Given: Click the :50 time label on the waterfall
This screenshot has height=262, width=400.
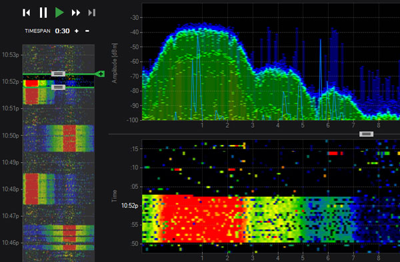Looking at the screenshot, I should (x=134, y=243).
